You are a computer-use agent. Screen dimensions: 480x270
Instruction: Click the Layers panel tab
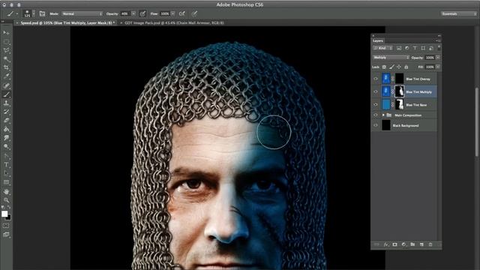point(378,40)
